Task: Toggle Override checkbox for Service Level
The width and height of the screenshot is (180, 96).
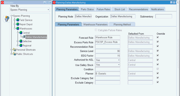Action: click(x=158, y=51)
